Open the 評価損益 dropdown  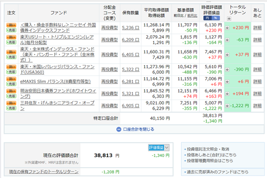[x=159, y=147]
